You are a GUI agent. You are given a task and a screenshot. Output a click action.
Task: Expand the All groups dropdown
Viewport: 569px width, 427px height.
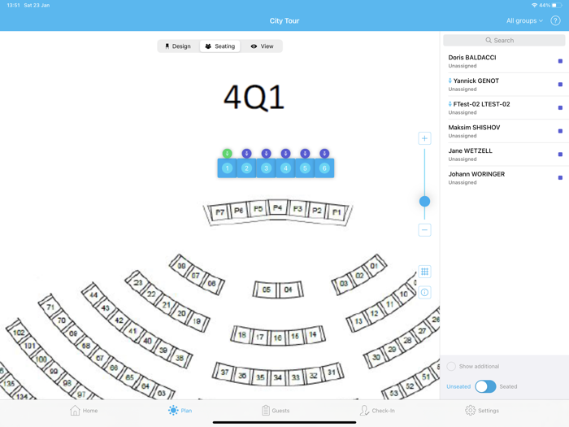(524, 20)
